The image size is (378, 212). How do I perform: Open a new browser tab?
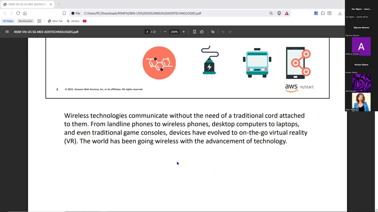coord(59,4)
